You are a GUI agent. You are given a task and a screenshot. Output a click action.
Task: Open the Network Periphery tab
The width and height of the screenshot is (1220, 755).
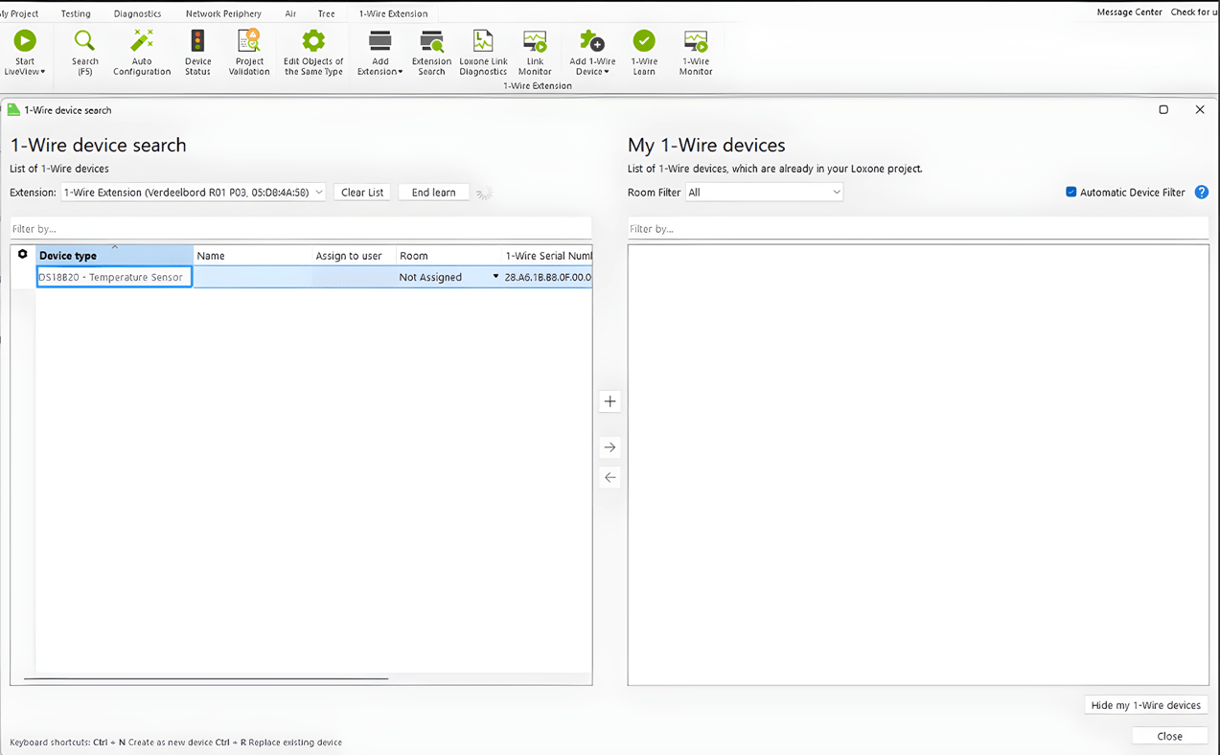[x=223, y=13]
